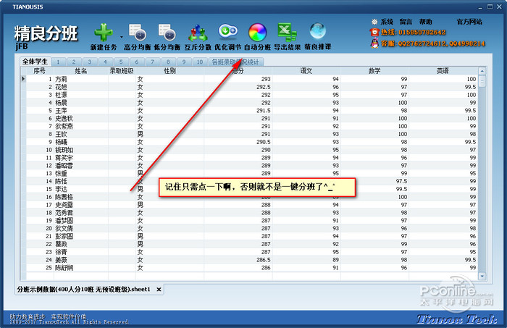Switch to class tab 8
This screenshot has width=507, height=328.
click(168, 62)
